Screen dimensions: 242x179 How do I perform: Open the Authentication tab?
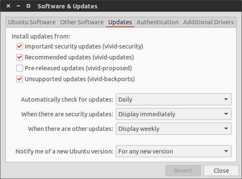point(158,22)
